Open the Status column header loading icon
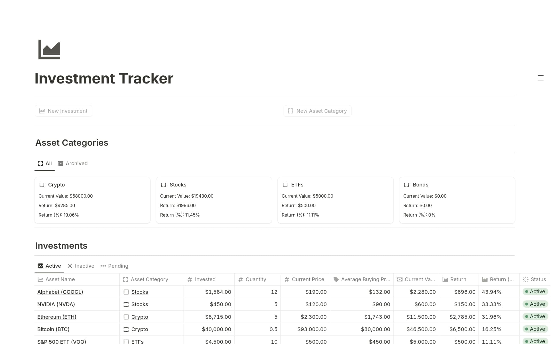This screenshot has height=344, width=551. (x=525, y=279)
